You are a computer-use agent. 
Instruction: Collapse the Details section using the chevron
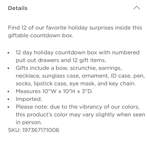[137, 8]
